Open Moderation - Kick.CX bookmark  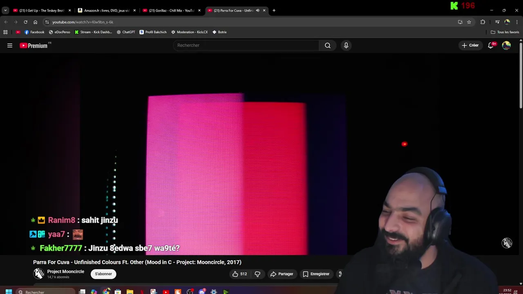(x=189, y=32)
